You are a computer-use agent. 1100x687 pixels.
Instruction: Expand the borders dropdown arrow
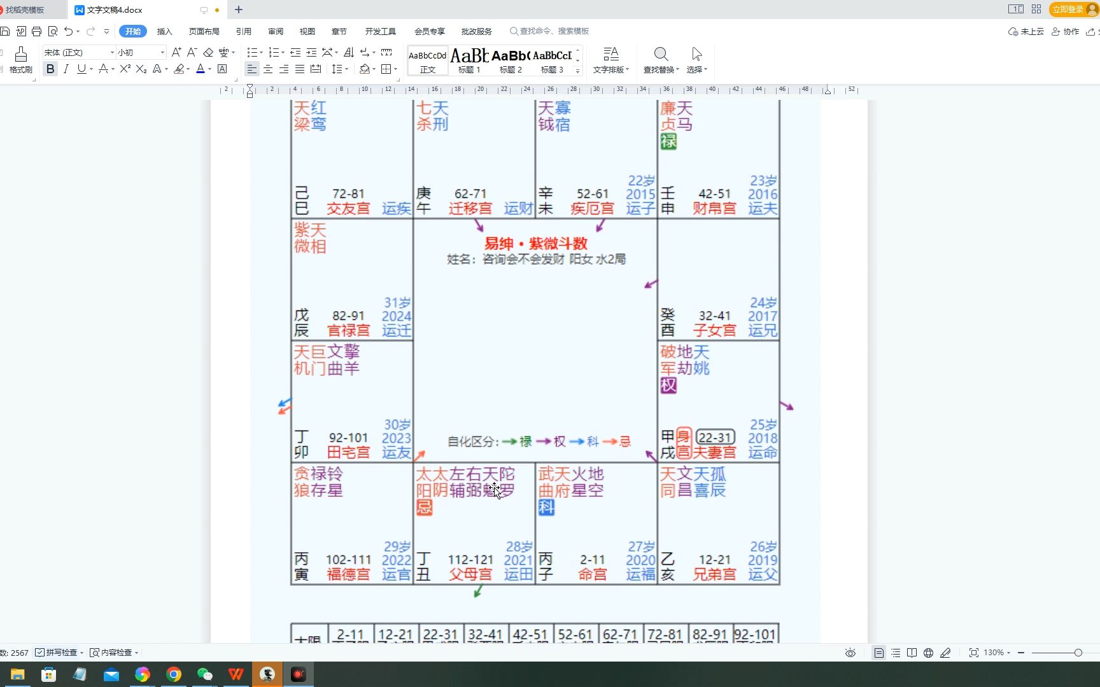(395, 69)
